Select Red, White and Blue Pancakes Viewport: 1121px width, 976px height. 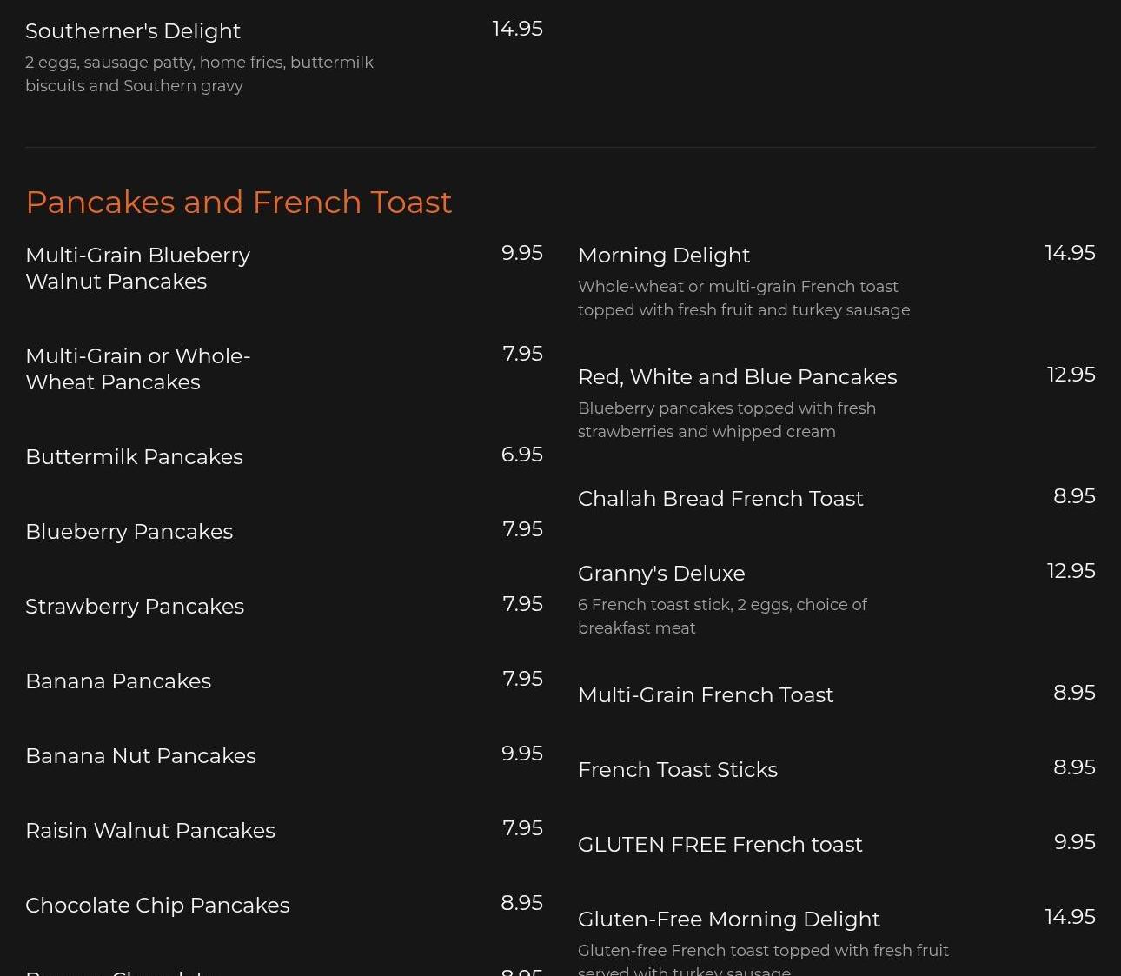click(737, 376)
